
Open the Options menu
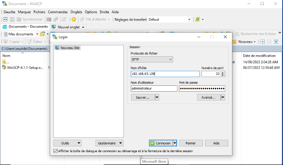click(91, 12)
